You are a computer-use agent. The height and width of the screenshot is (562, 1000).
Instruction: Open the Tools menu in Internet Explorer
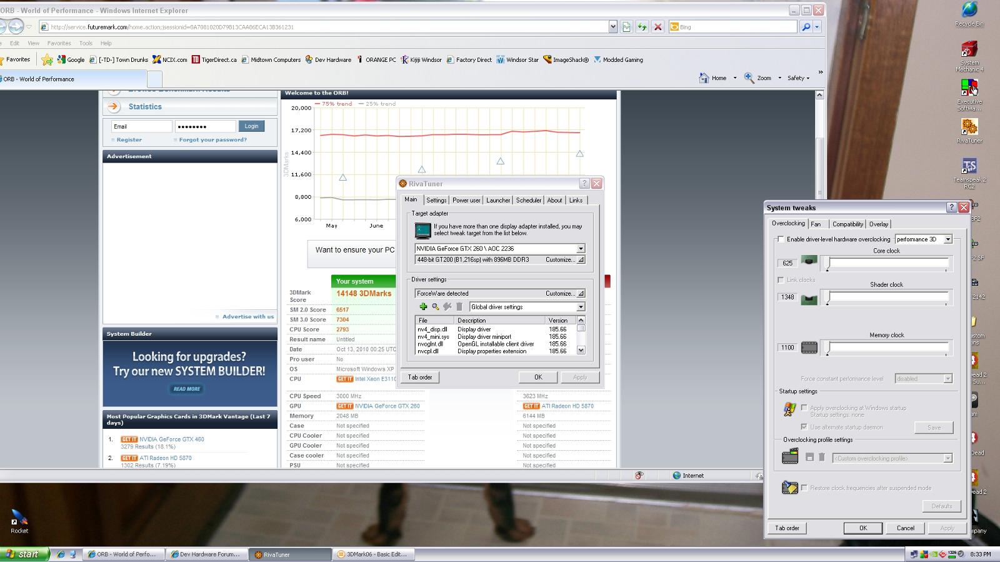tap(86, 43)
